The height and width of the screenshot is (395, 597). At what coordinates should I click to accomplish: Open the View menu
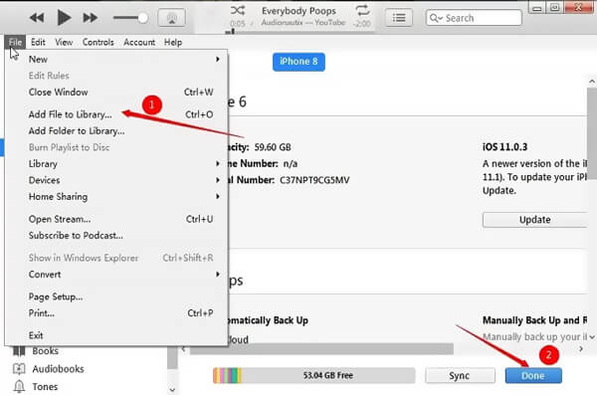point(64,42)
